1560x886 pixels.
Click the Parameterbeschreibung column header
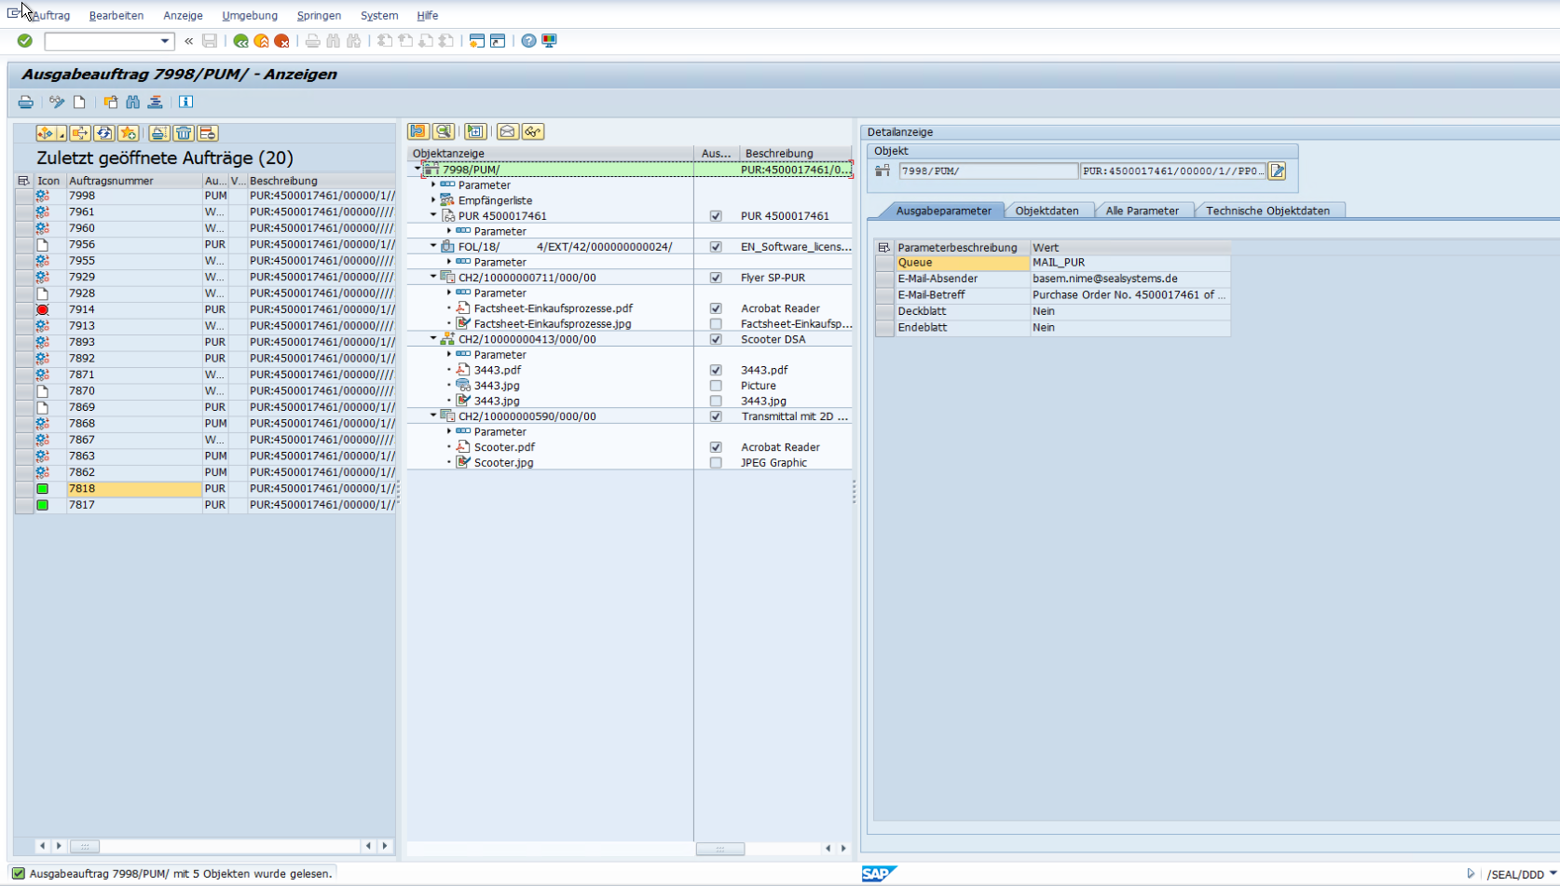[x=962, y=248]
